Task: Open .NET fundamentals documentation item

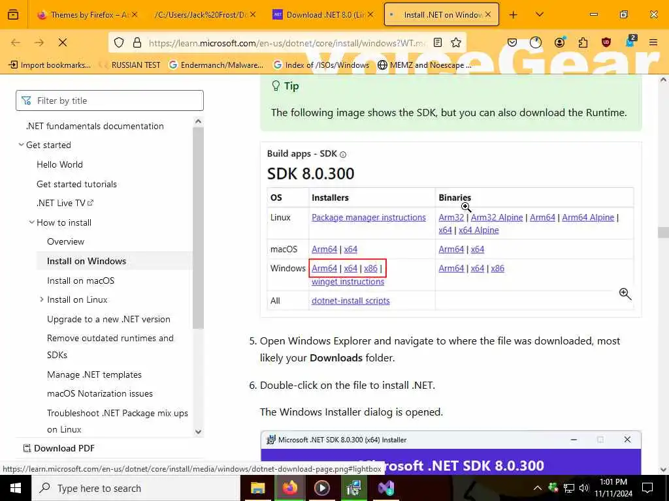Action: pos(95,126)
